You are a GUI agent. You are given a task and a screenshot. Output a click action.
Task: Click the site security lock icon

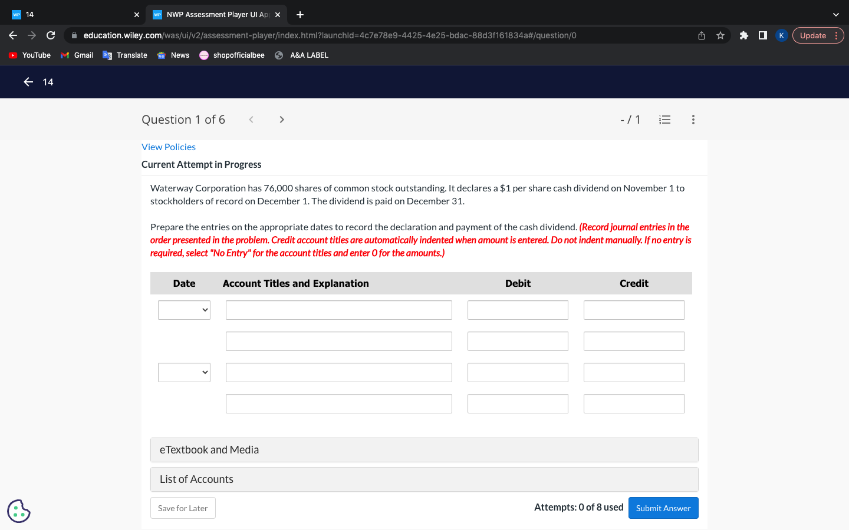[74, 35]
